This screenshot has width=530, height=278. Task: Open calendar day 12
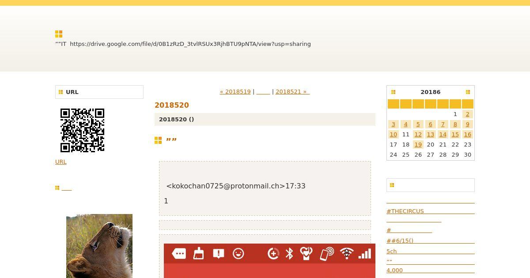click(418, 135)
